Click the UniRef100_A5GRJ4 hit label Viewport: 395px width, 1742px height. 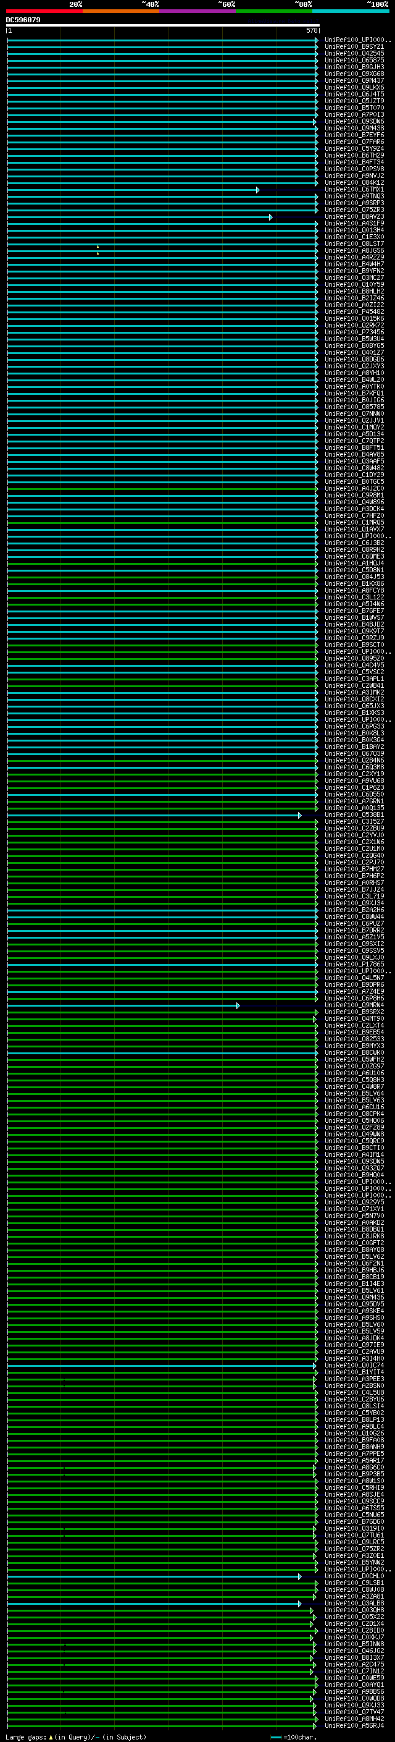pyautogui.click(x=354, y=1725)
